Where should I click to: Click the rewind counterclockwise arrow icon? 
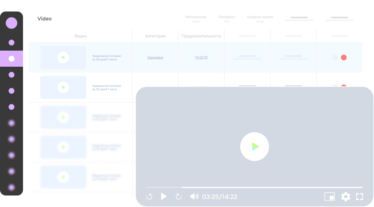coord(149,197)
